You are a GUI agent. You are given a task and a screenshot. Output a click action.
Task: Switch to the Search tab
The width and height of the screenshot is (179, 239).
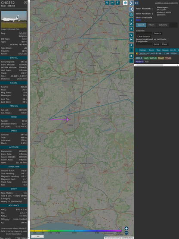coord(141,25)
